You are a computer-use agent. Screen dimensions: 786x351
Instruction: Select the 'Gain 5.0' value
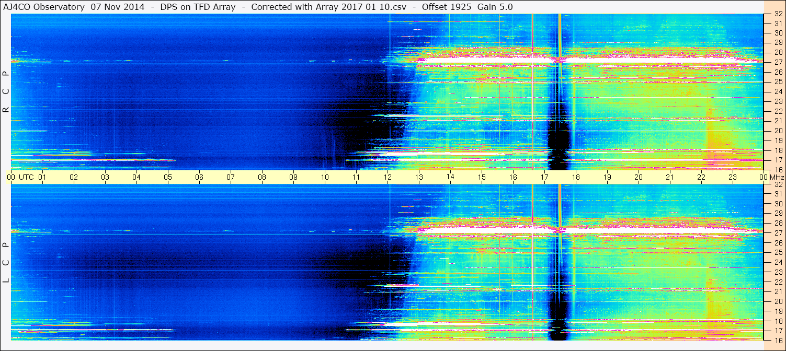click(x=495, y=7)
